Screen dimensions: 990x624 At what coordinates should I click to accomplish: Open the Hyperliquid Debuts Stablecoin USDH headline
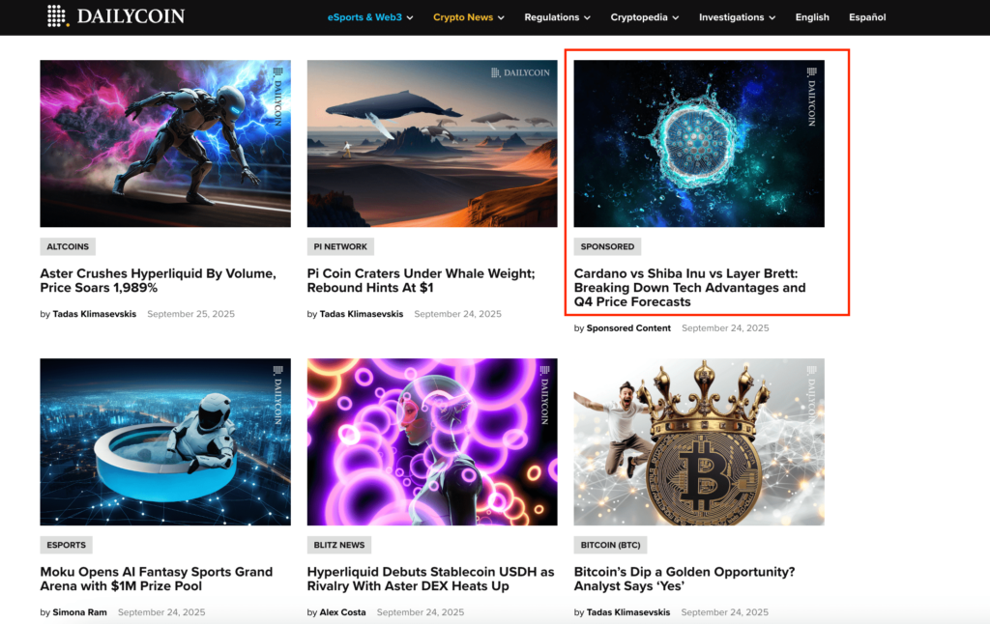430,579
